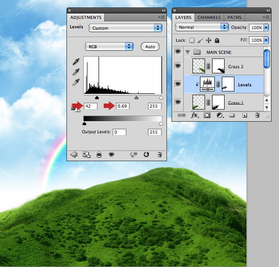
Task: Select the gray point eyedropper
Action: click(76, 72)
